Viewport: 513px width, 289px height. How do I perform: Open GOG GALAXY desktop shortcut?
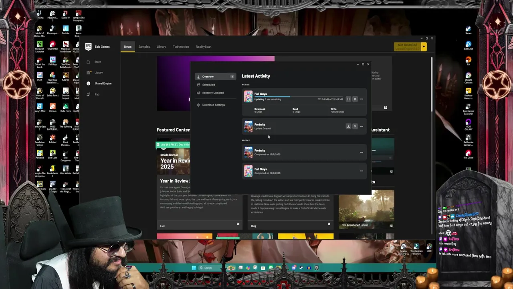pyautogui.click(x=468, y=124)
